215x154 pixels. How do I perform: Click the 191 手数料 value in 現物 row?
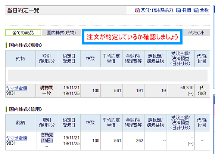[x=140, y=90]
